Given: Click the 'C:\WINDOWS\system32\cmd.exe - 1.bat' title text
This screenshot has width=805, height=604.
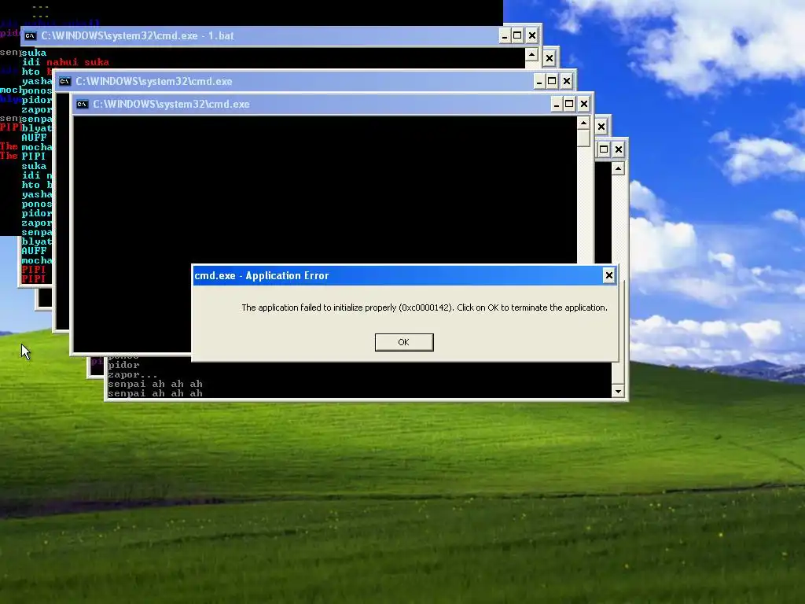Looking at the screenshot, I should [138, 36].
